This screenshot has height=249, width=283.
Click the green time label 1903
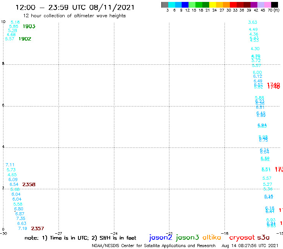pyautogui.click(x=29, y=26)
